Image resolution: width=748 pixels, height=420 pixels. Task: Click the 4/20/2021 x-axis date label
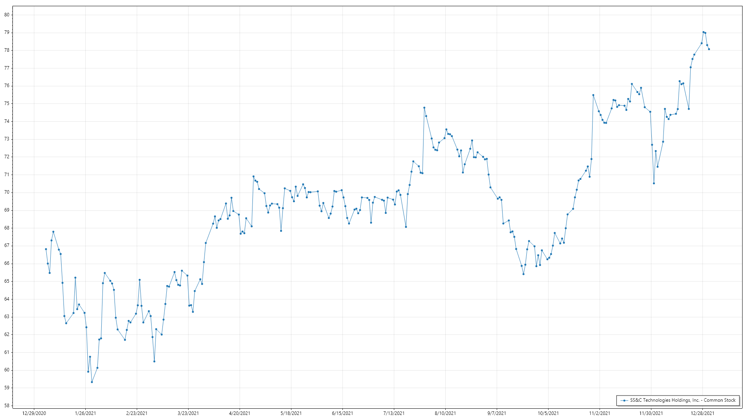click(x=240, y=413)
